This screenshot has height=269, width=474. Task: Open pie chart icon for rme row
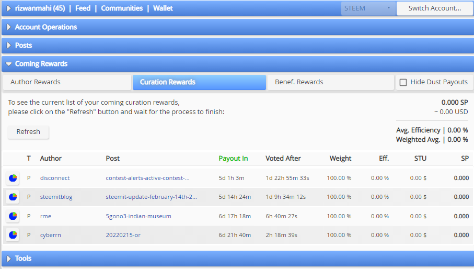[13, 216]
